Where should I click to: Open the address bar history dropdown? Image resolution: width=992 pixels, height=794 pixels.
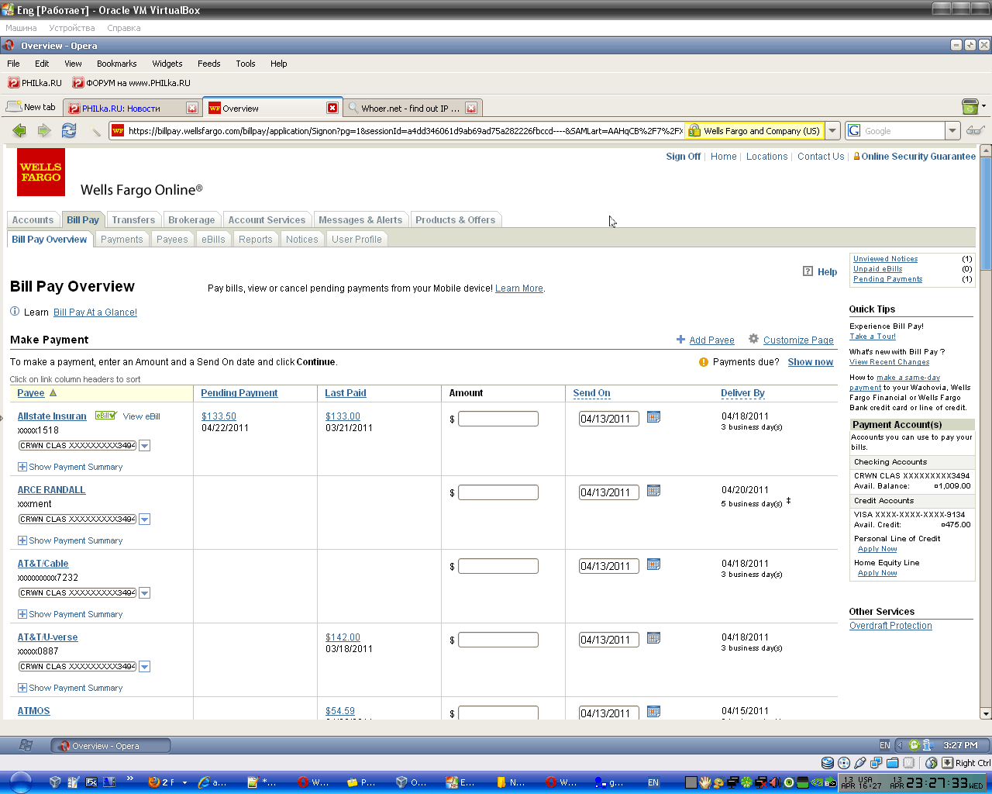(832, 130)
